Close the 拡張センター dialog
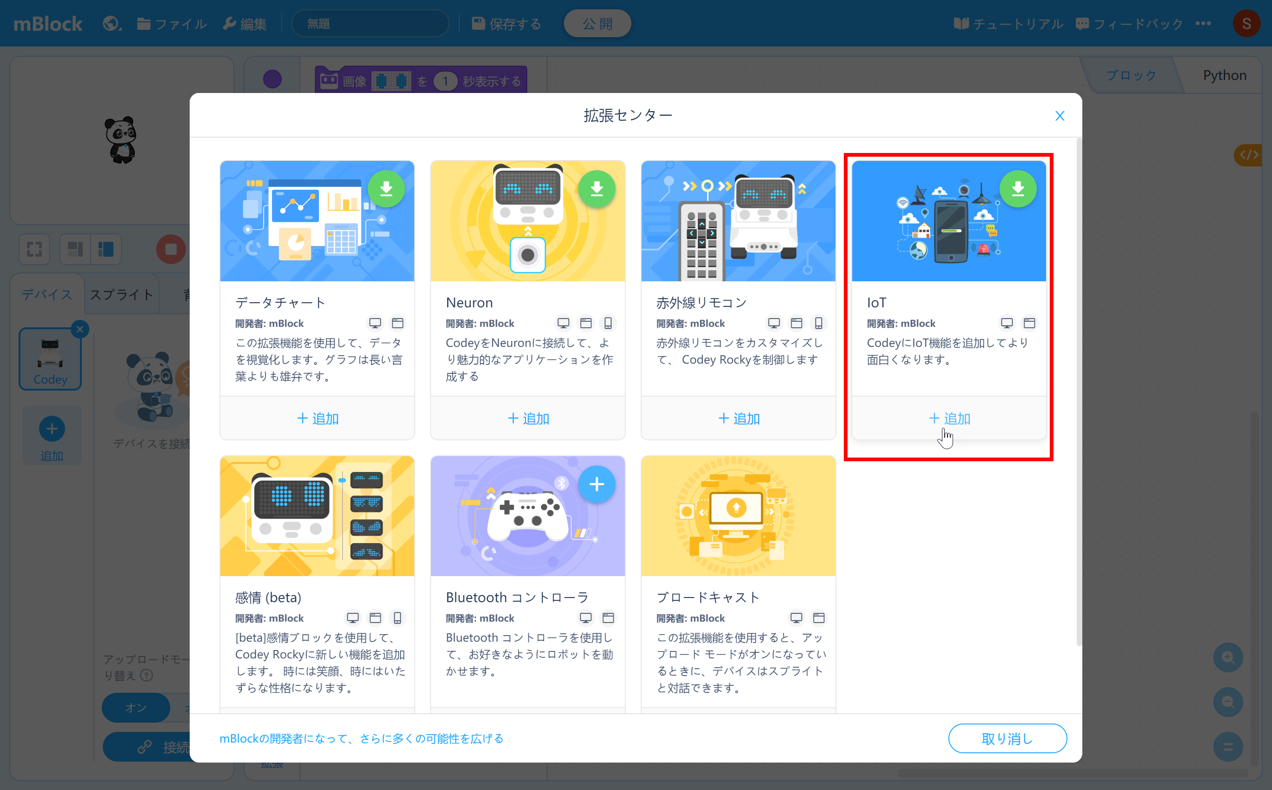This screenshot has height=790, width=1272. tap(1060, 115)
